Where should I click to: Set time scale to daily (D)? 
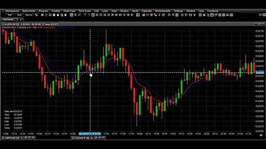124,15
